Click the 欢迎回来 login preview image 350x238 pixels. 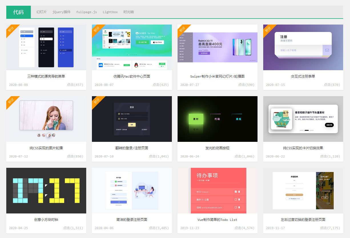(x=303, y=191)
